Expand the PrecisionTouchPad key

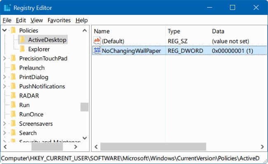pos(5,58)
